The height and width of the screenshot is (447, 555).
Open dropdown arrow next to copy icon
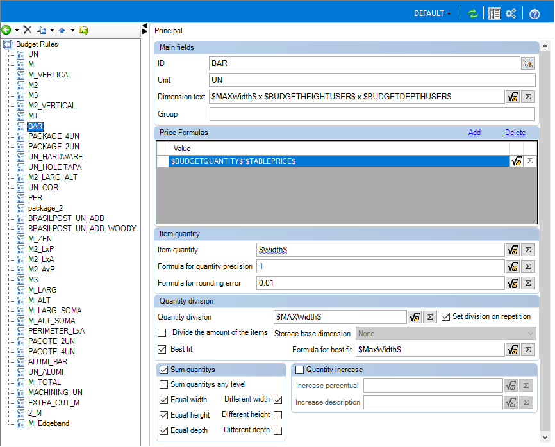[52, 30]
